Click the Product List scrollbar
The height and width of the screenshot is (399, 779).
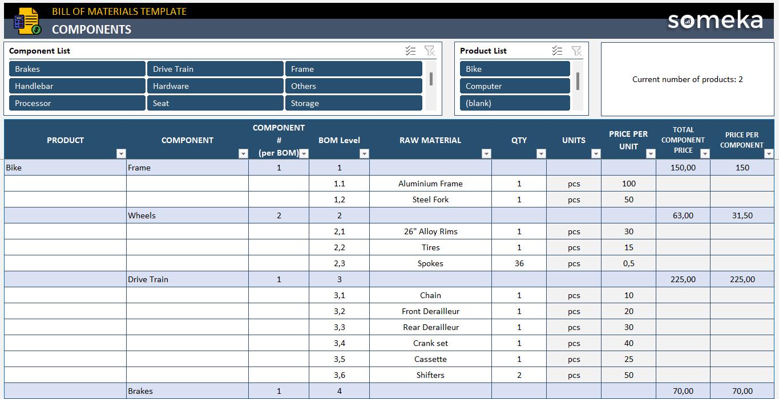[x=578, y=85]
